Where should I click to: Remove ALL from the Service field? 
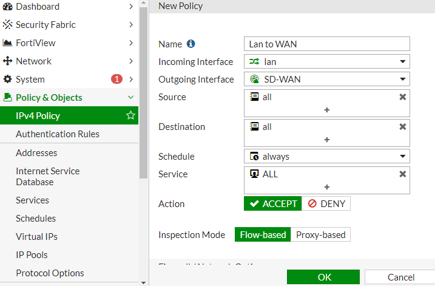click(x=402, y=174)
